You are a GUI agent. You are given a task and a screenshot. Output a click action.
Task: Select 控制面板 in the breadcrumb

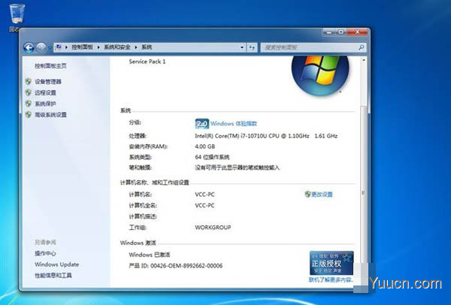click(x=82, y=47)
